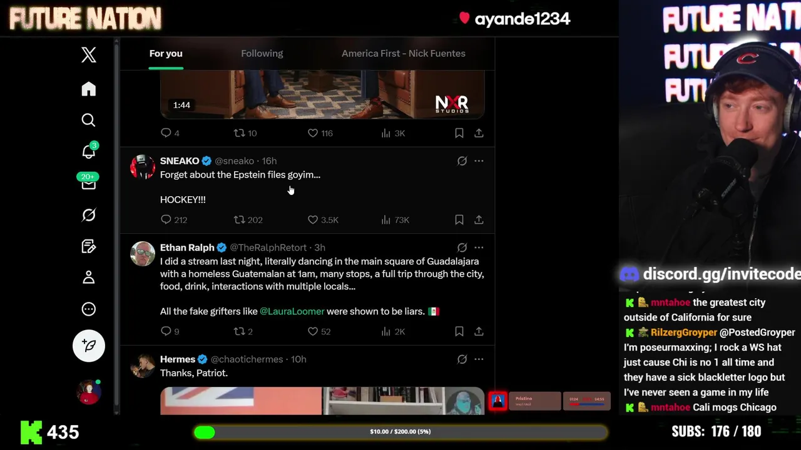Screen dimensions: 801x450
Task: Click the $10.00 / $200.00 goal bar
Action: 400,432
